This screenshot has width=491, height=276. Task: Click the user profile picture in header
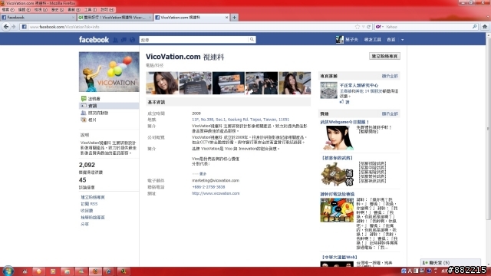point(339,39)
